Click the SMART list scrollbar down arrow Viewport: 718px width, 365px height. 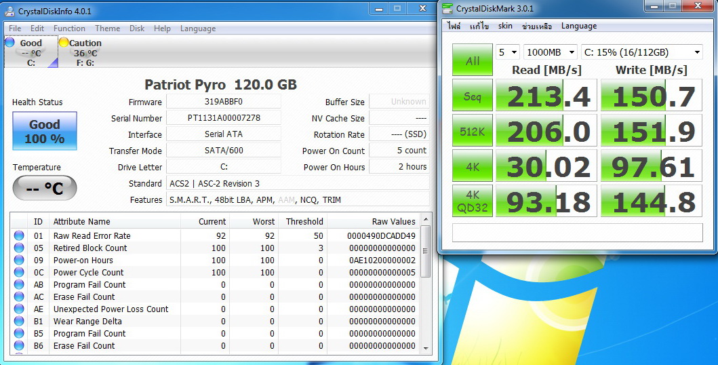(x=426, y=348)
